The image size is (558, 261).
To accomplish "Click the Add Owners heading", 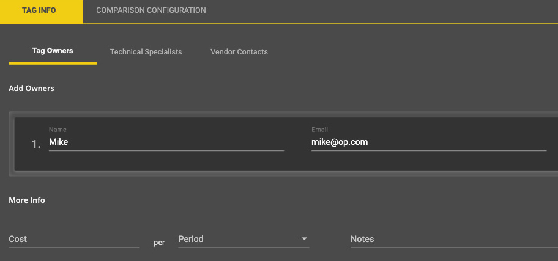I will click(x=32, y=88).
